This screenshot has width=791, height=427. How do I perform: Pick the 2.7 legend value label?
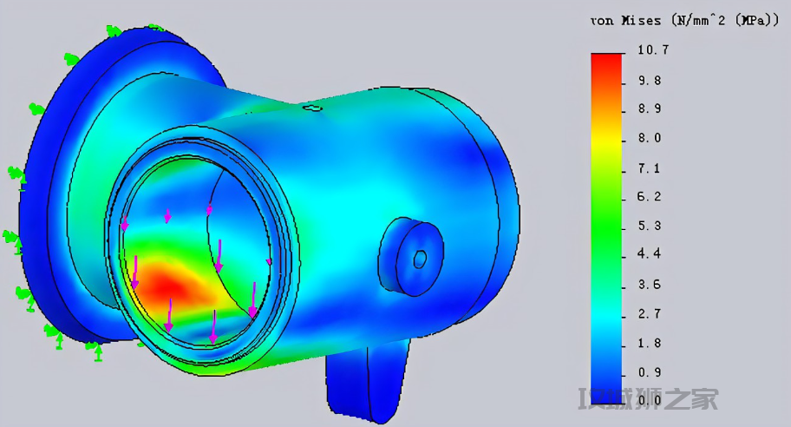[650, 313]
